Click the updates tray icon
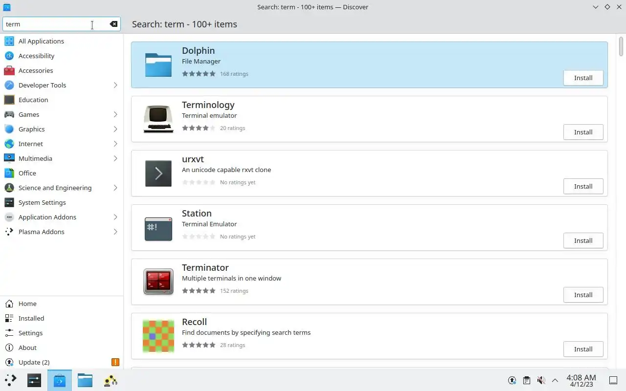The width and height of the screenshot is (626, 391). [512, 380]
